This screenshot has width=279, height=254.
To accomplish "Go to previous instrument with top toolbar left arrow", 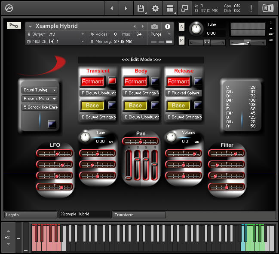I will click(112, 8).
